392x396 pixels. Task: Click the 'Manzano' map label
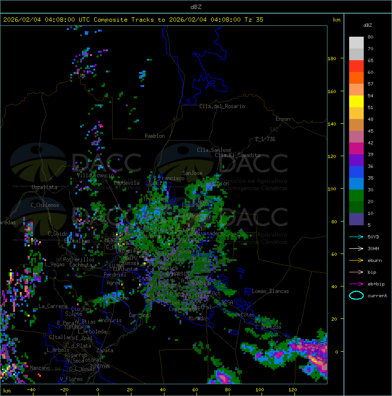pos(40,368)
